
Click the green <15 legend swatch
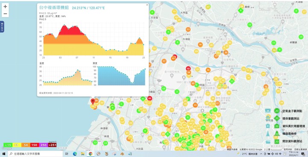pos(8,145)
